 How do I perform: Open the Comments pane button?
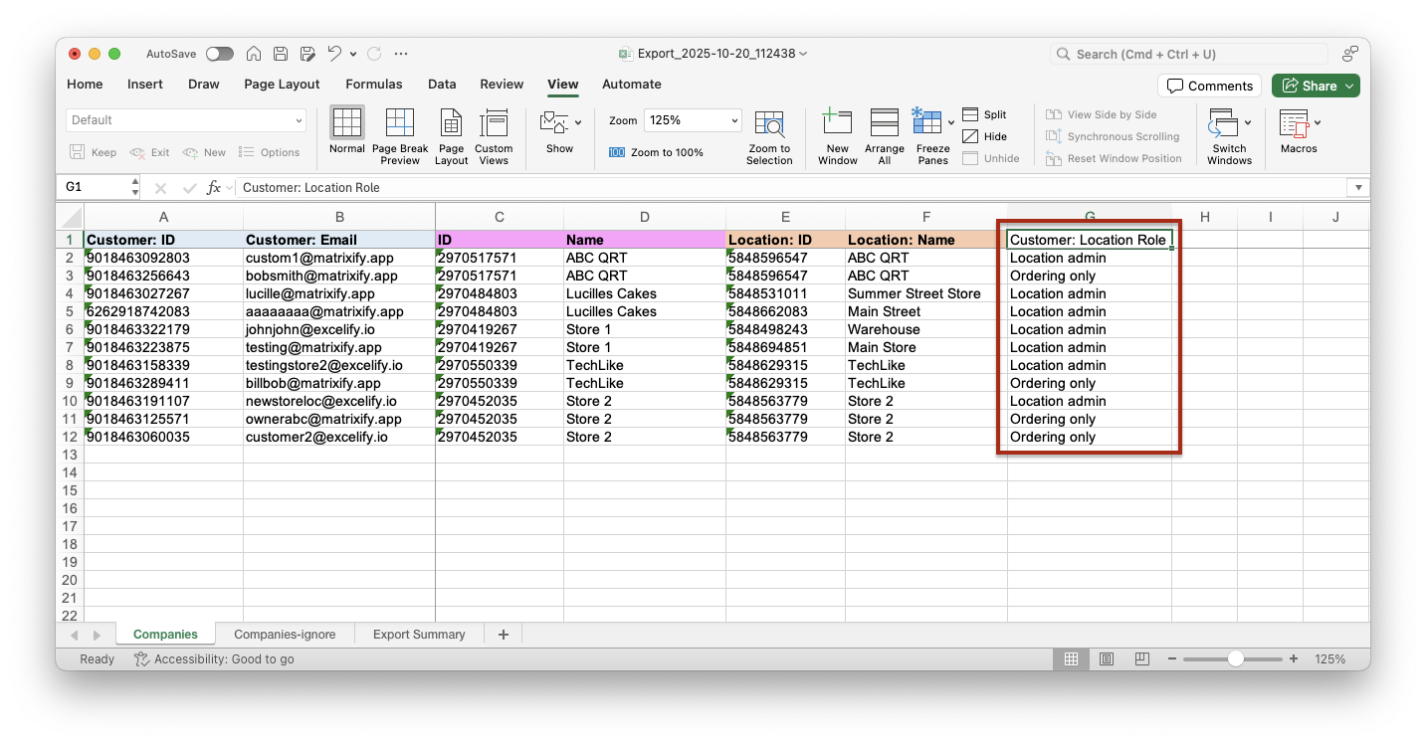coord(1209,86)
